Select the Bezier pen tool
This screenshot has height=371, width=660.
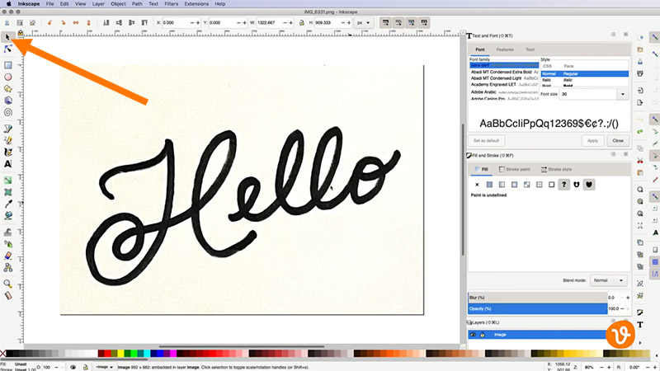pos(7,129)
